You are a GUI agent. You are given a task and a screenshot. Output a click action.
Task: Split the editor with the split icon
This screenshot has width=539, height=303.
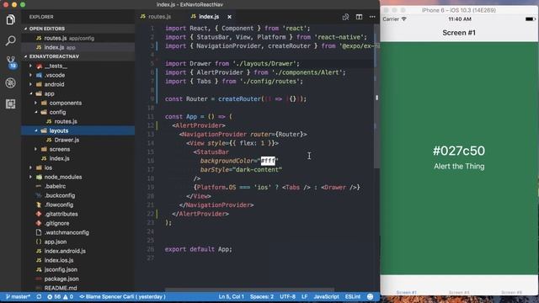pyautogui.click(x=359, y=17)
